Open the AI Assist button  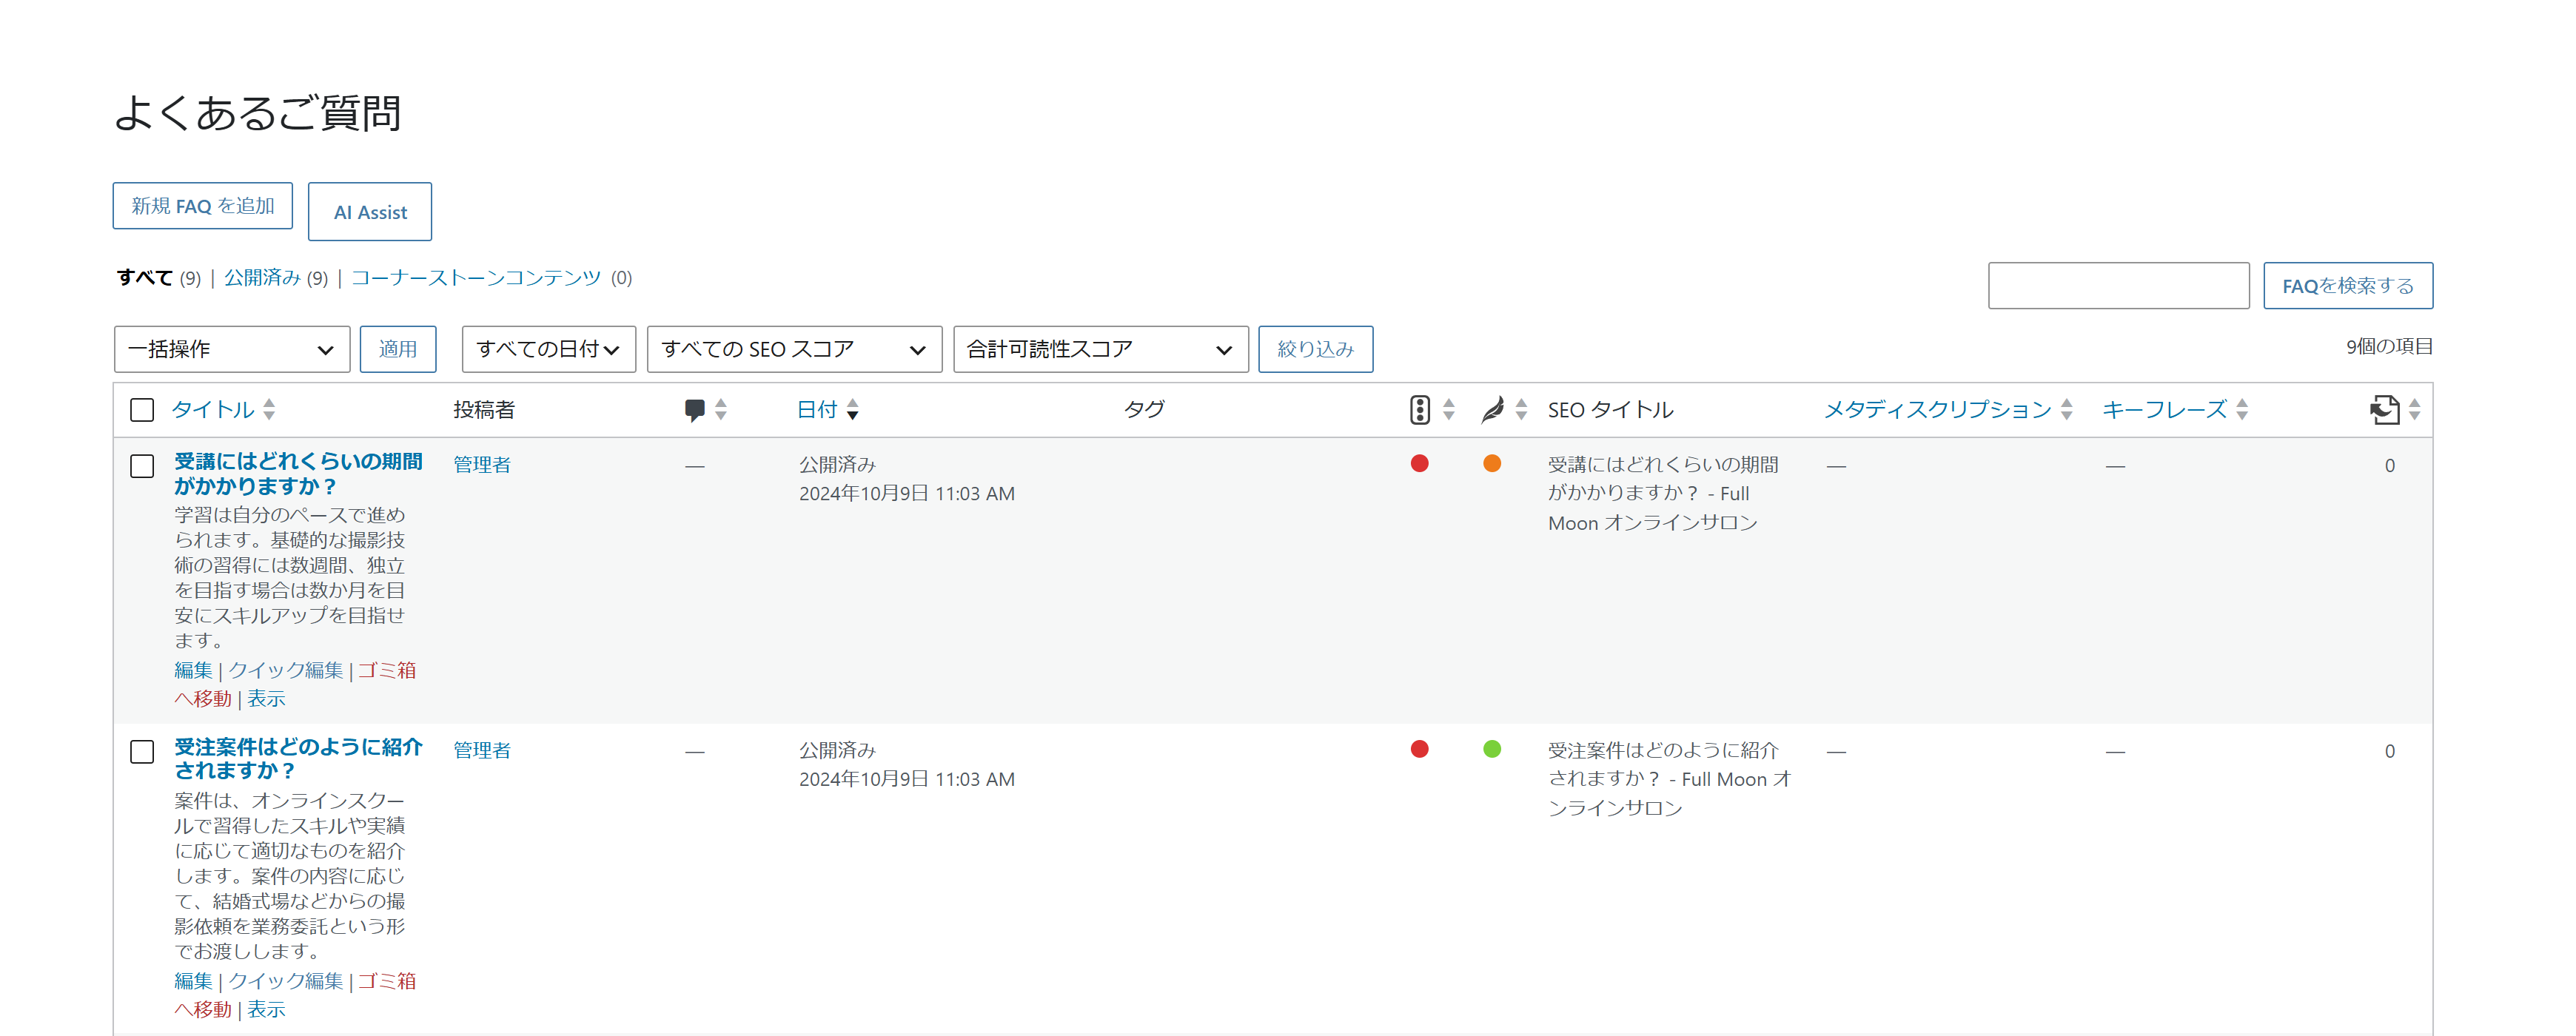coord(370,212)
